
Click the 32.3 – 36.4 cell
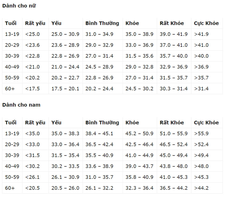click(139, 188)
